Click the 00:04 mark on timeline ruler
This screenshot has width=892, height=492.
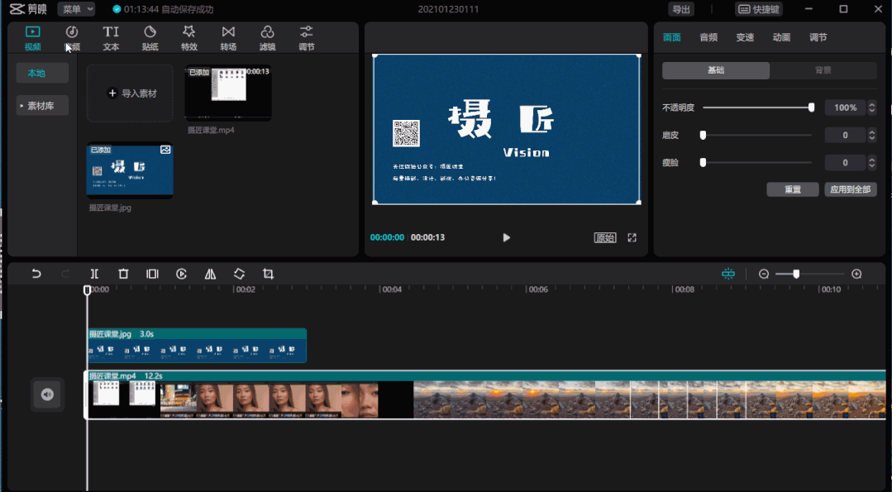(x=392, y=289)
